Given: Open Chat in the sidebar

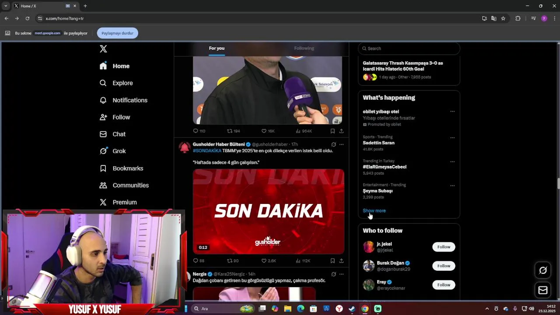Looking at the screenshot, I should pos(112,134).
